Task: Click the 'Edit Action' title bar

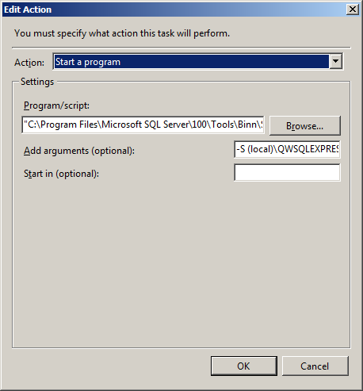Action: (174, 10)
